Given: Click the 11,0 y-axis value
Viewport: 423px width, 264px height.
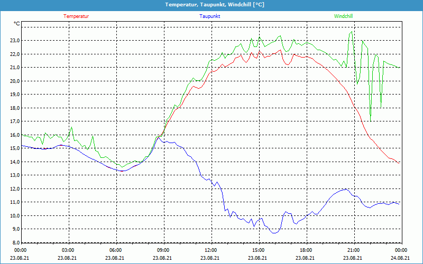Looking at the screenshot, I should pyautogui.click(x=15, y=202).
